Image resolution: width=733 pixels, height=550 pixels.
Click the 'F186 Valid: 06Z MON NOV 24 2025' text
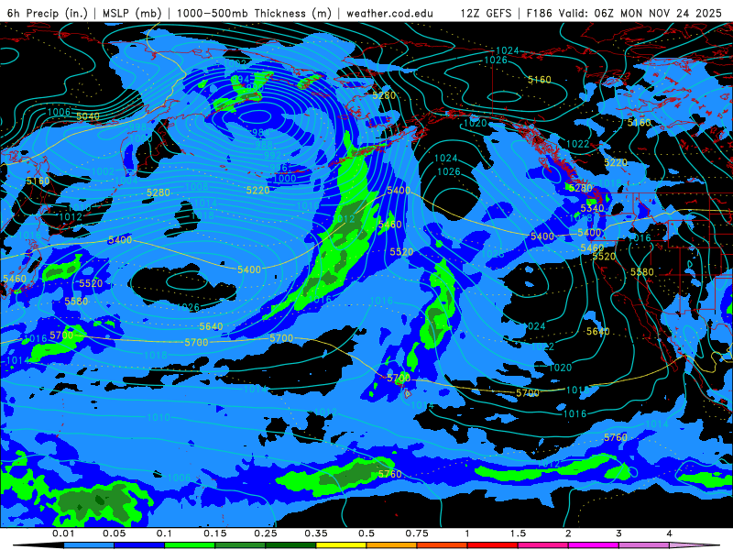(624, 13)
